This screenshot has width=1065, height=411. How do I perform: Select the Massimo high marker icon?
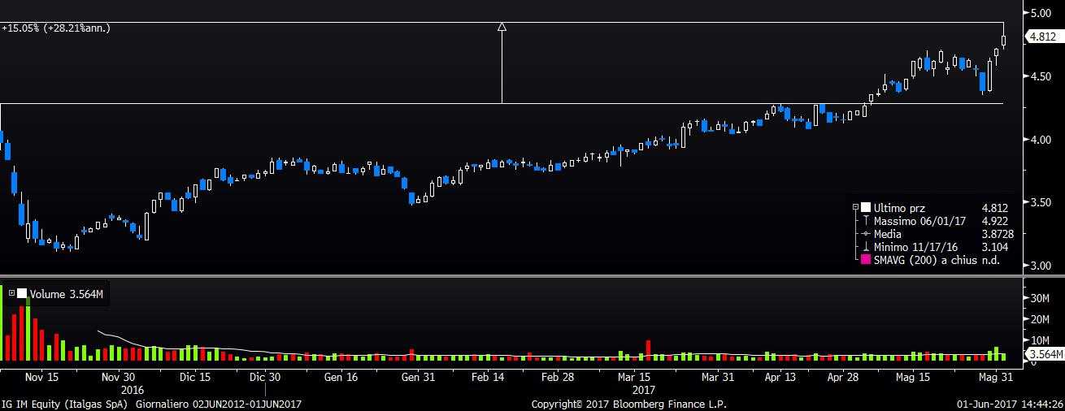point(865,221)
